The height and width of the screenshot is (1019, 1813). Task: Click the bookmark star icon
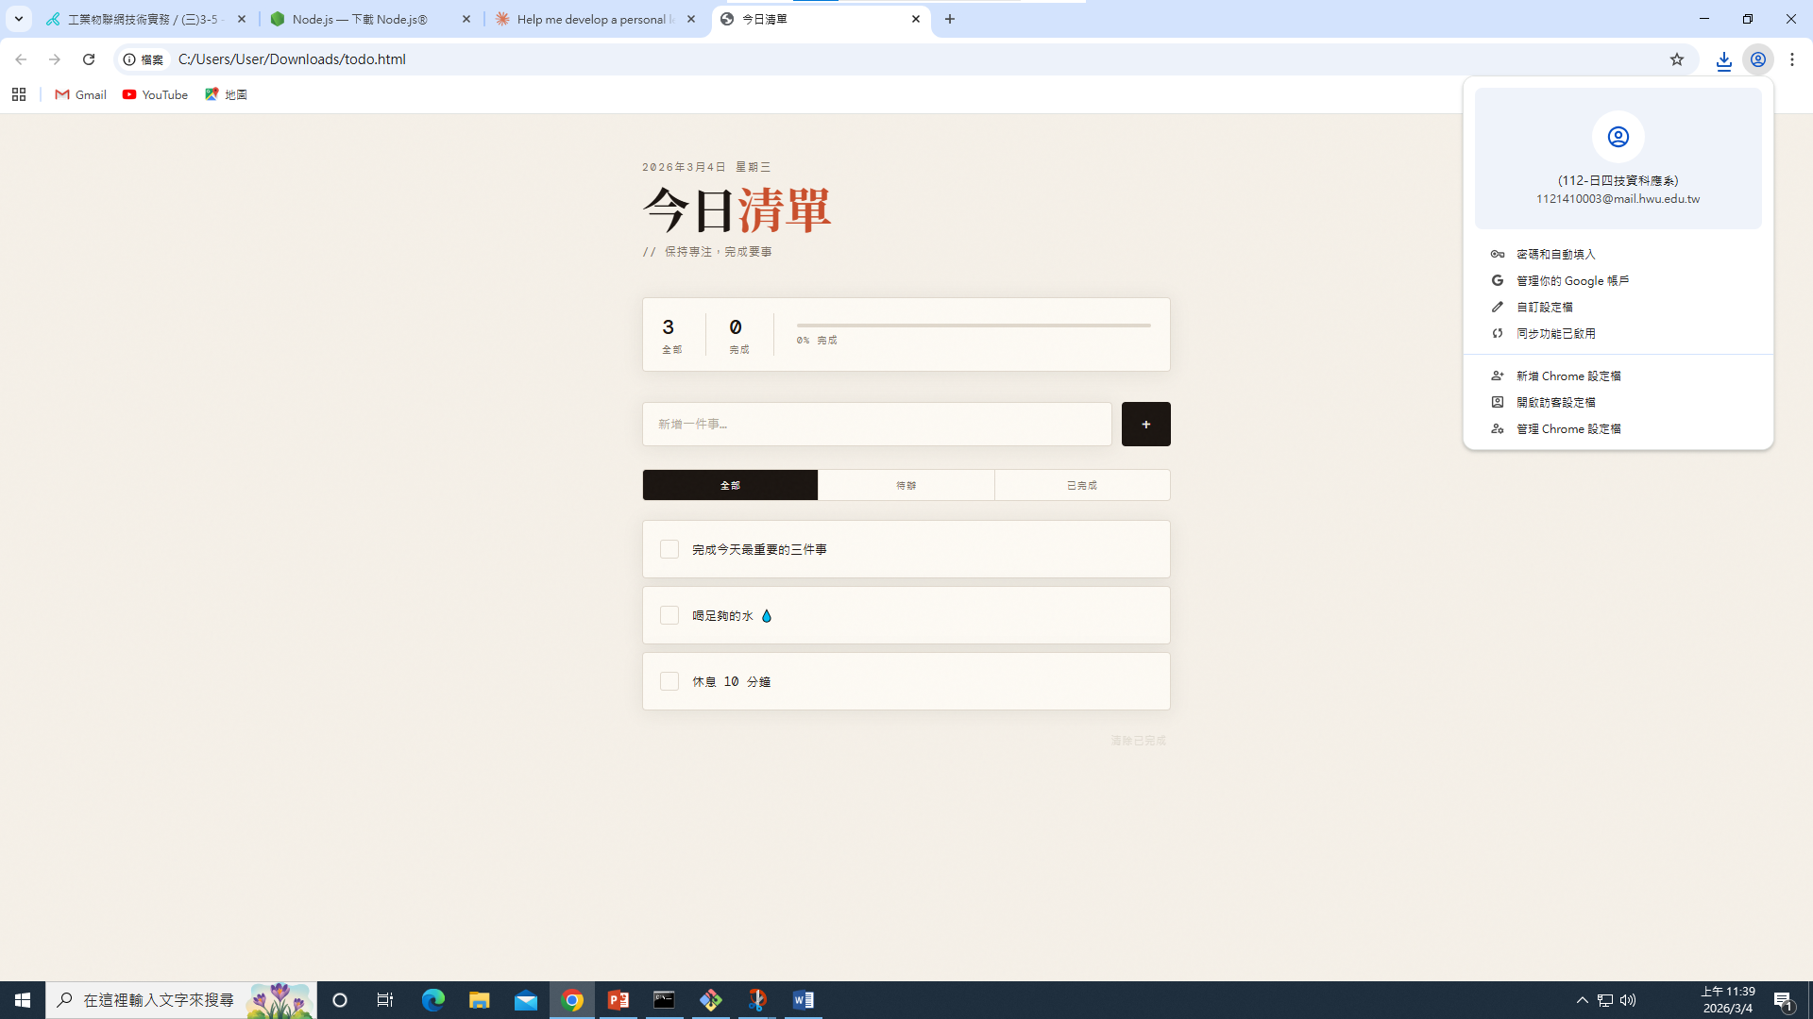point(1676,59)
